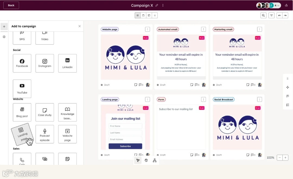The height and width of the screenshot is (179, 293).
Task: Switch to the table layout view
Action: [x=149, y=15]
